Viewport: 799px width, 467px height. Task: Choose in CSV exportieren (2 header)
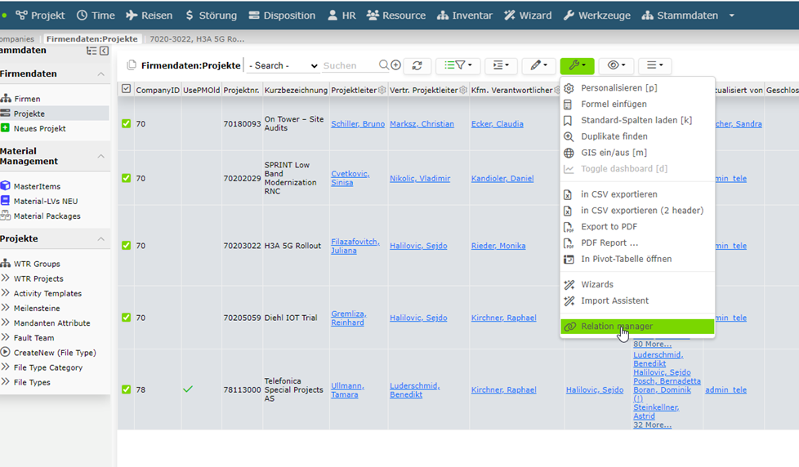(x=637, y=211)
